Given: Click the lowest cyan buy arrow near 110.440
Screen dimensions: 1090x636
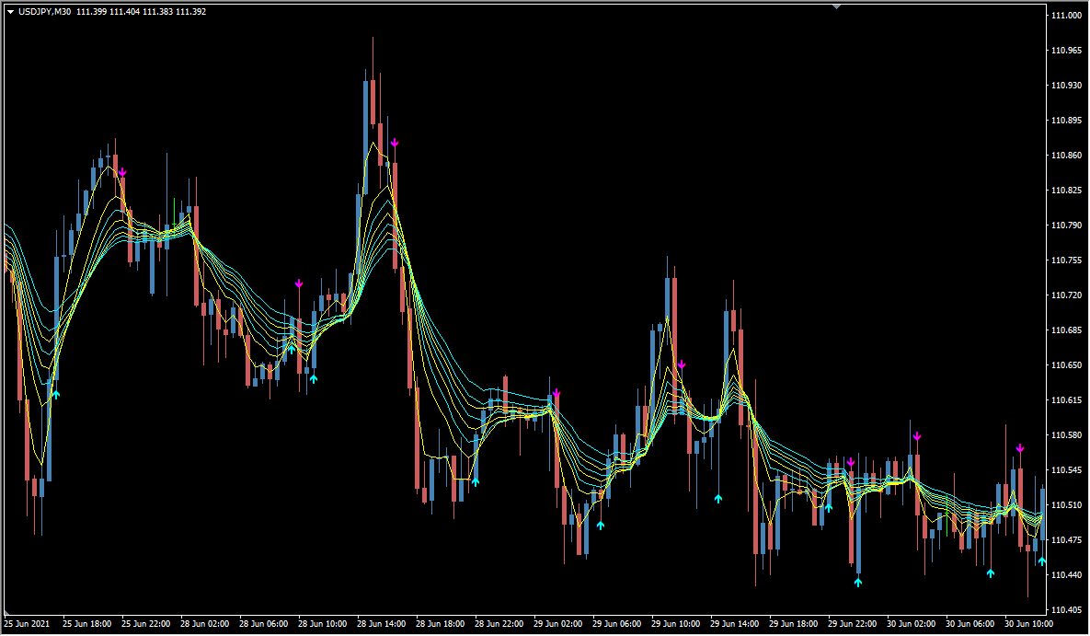Looking at the screenshot, I should point(858,582).
